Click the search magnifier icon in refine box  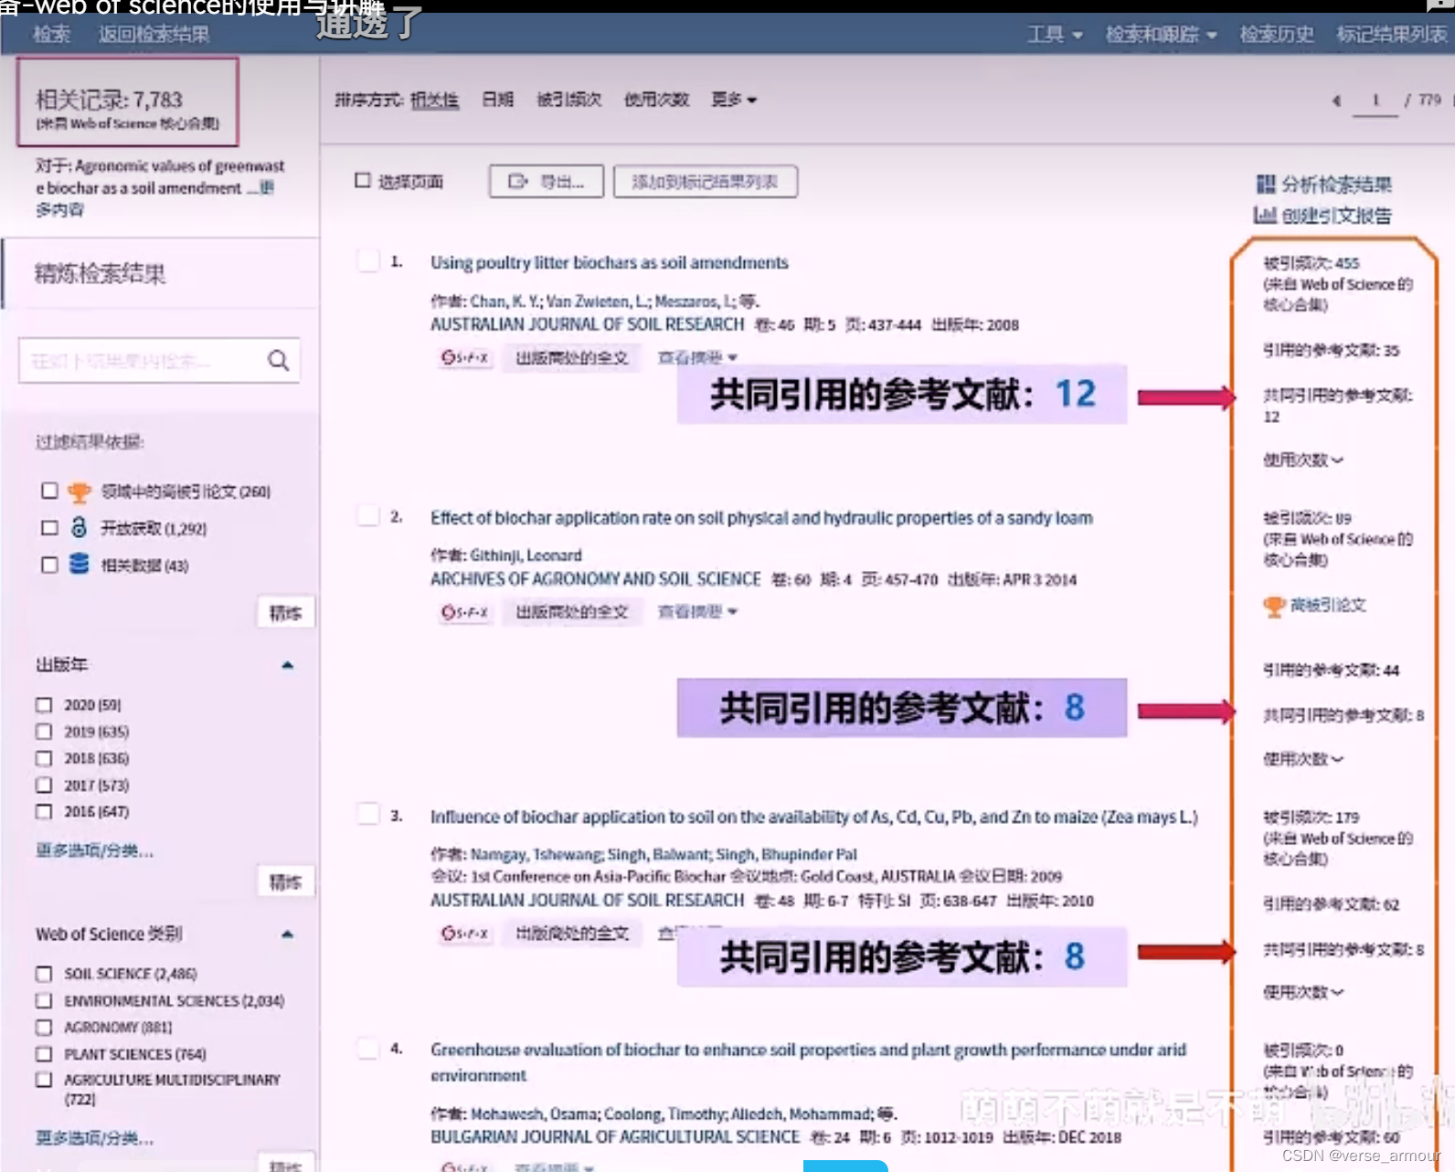(x=279, y=361)
